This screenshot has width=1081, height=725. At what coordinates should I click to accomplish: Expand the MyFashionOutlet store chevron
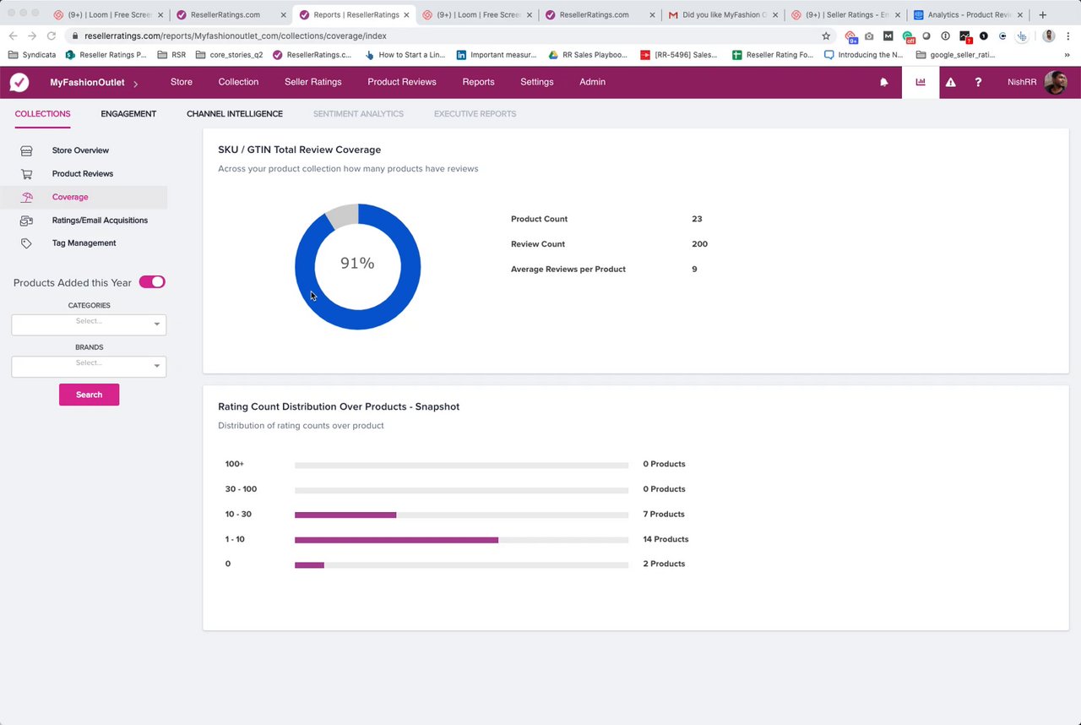click(136, 84)
